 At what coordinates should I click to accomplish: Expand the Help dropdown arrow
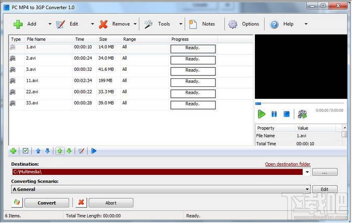pyautogui.click(x=306, y=24)
